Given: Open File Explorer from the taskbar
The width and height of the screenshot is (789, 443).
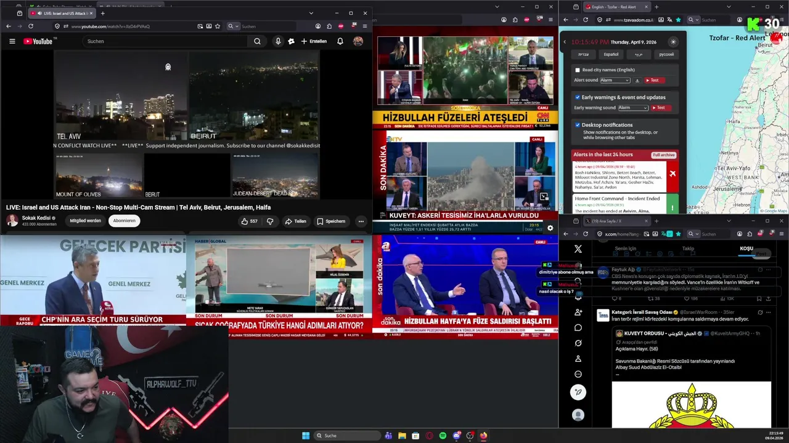Looking at the screenshot, I should pyautogui.click(x=402, y=436).
